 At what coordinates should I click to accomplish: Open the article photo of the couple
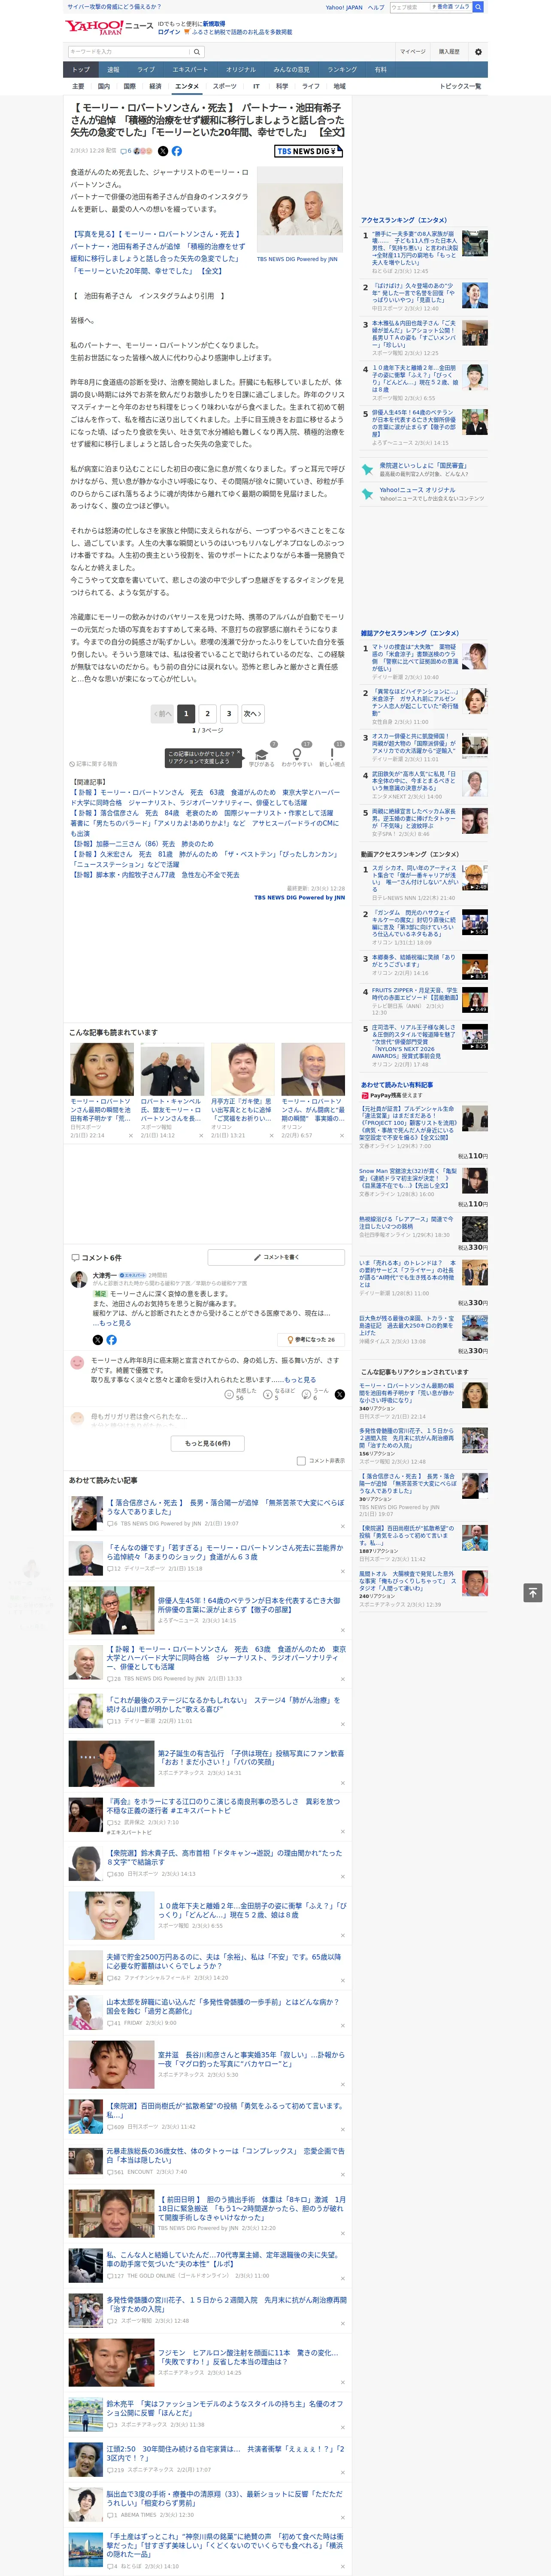[x=300, y=209]
